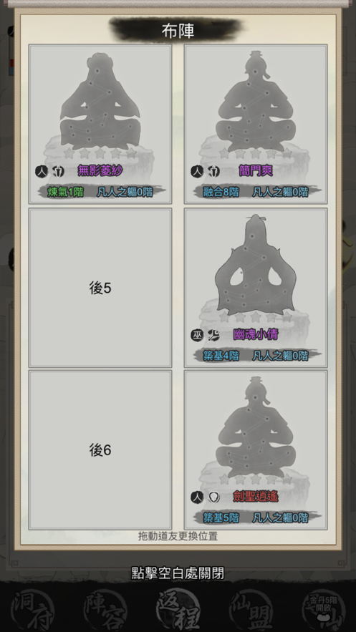The image size is (356, 632).
Task: Click the 巫 race icon beside 幽魂小倩
Action: click(x=197, y=334)
